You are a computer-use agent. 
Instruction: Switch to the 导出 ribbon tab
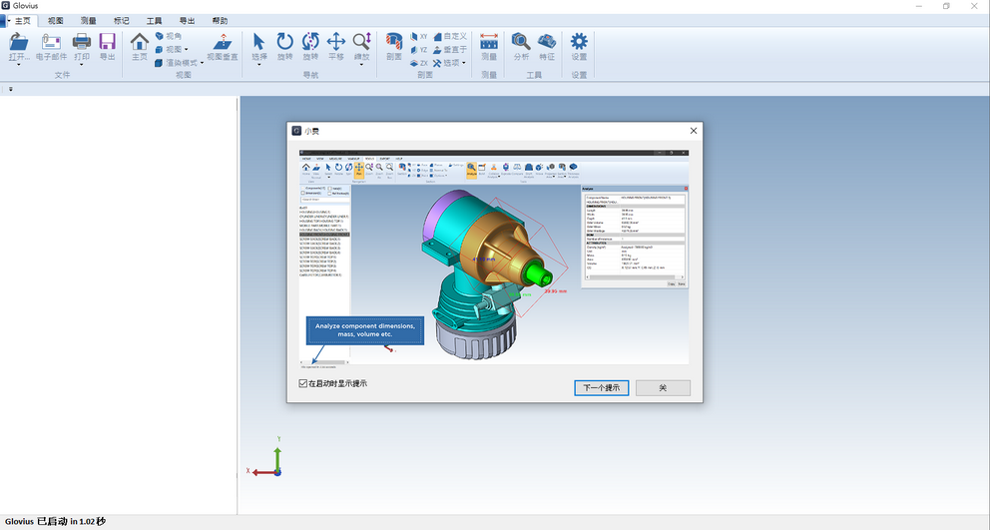(x=187, y=21)
